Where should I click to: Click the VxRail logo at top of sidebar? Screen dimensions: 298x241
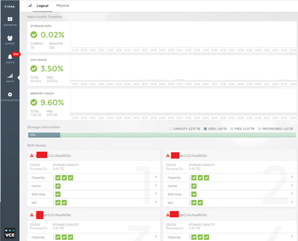pos(10,7)
